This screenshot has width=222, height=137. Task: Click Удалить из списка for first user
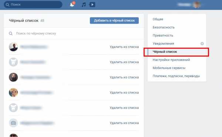[x=124, y=47]
